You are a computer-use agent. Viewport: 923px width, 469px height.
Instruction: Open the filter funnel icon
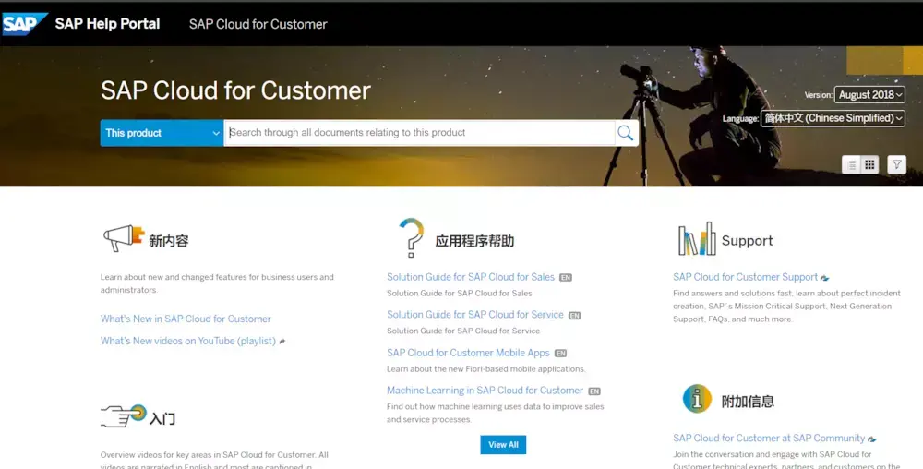pyautogui.click(x=896, y=164)
